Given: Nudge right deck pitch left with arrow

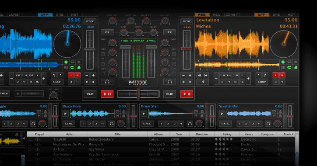Looking at the screenshot, I should click(183, 82).
